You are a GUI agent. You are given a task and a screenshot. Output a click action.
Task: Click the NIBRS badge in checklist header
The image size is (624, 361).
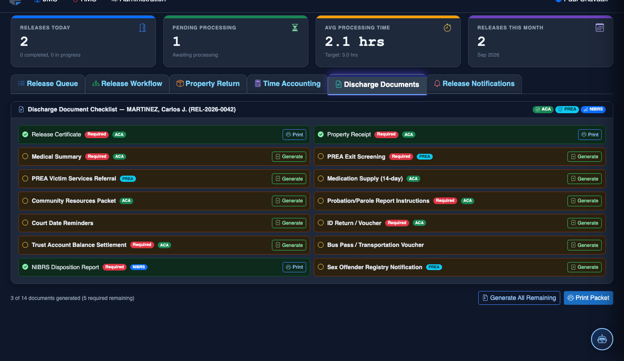tap(593, 109)
